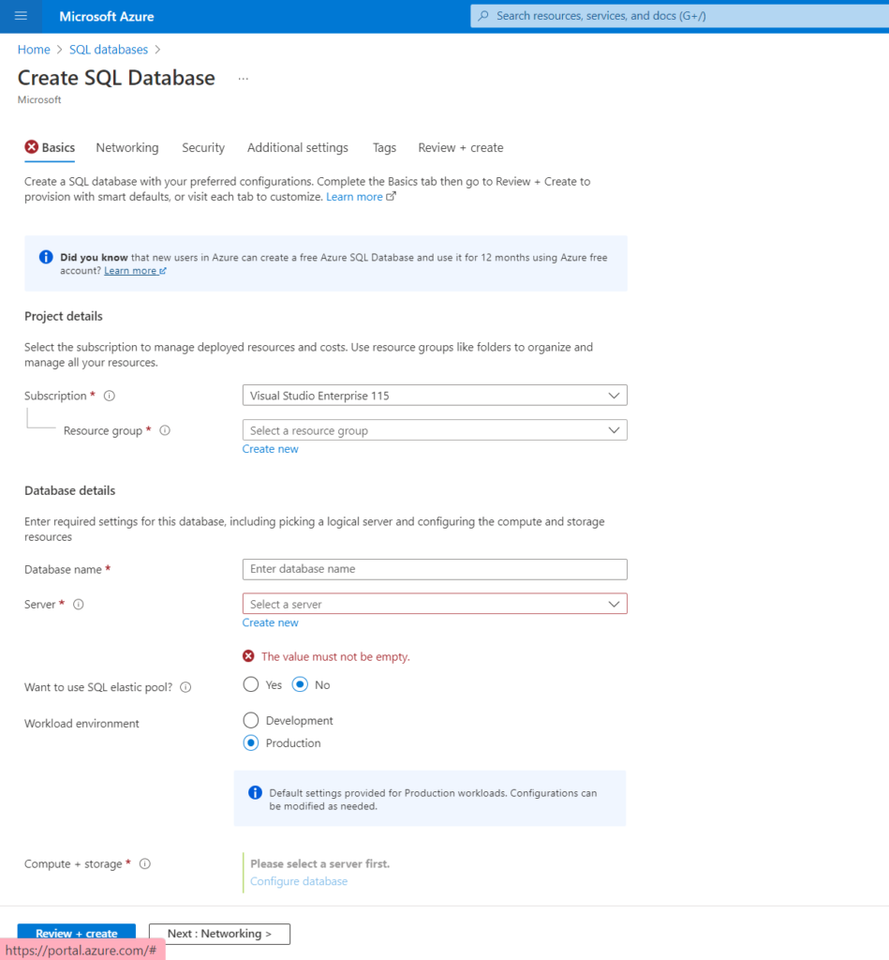Select No for SQL elastic pool

[300, 684]
